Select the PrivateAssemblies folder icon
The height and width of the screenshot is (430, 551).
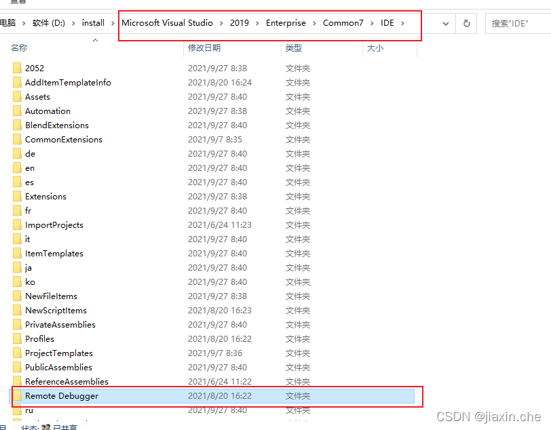pos(17,324)
